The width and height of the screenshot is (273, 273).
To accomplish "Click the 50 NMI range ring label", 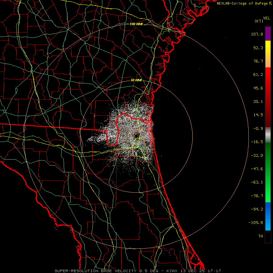I will pos(136,80).
